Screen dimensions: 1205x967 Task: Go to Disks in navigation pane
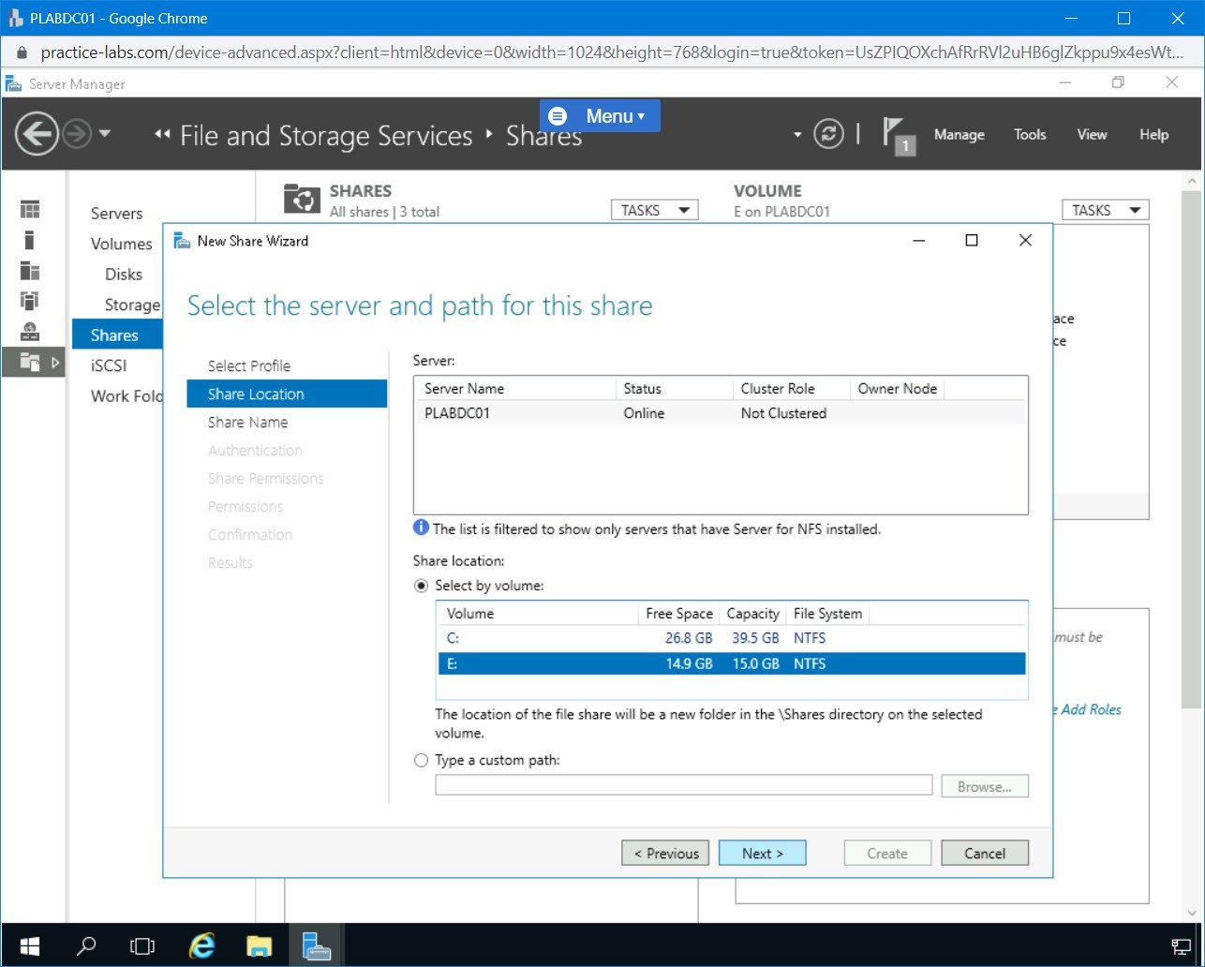pos(124,275)
